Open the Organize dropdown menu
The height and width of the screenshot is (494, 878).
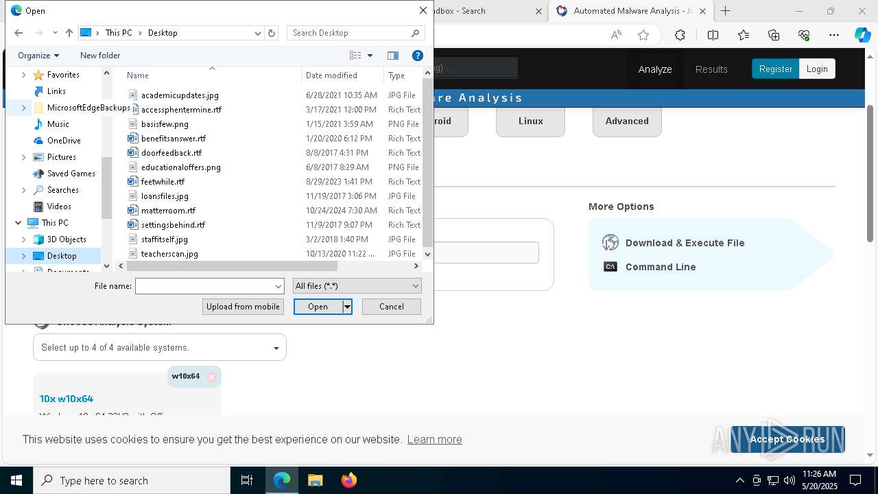(38, 56)
